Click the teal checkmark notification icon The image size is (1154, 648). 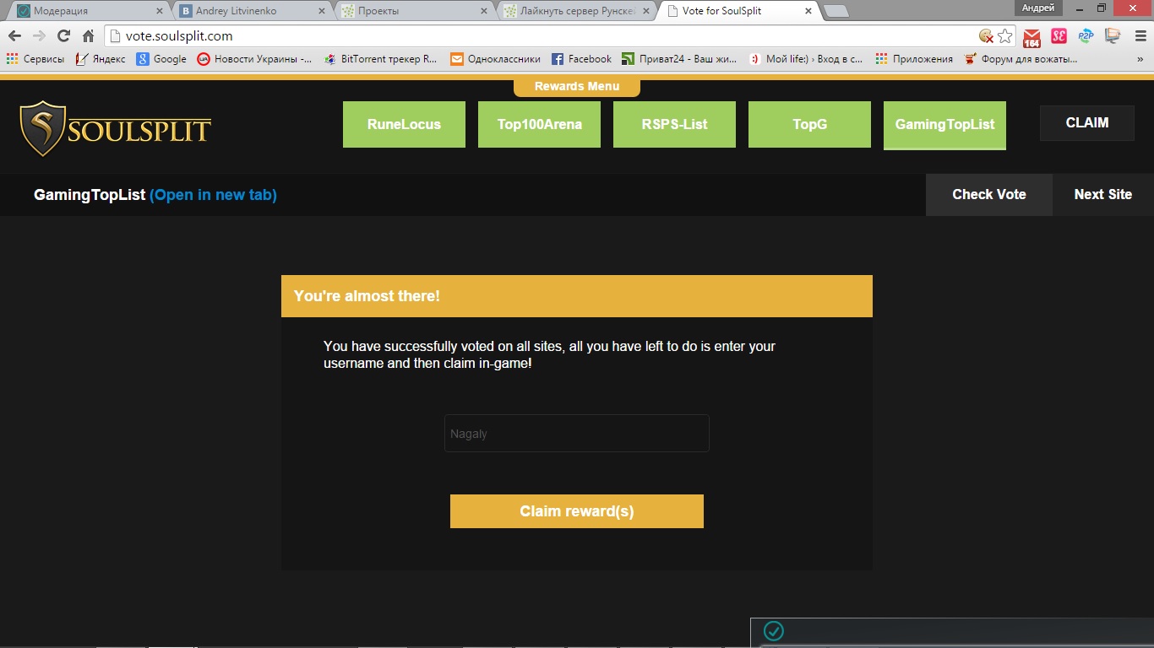[773, 631]
